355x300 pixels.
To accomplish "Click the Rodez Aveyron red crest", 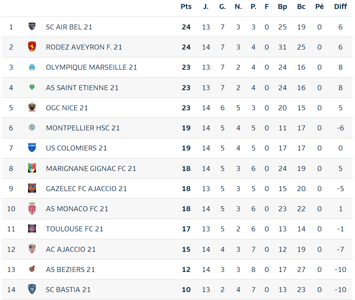I will 32,47.
